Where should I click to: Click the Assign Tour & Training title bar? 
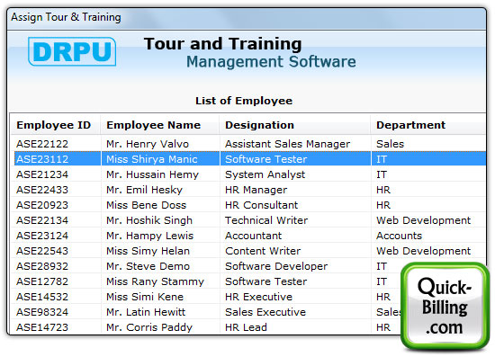tap(247, 18)
